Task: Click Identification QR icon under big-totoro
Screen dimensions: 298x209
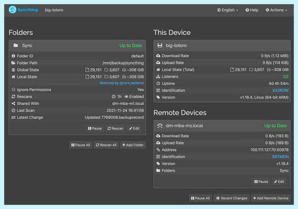Action: click(158, 90)
